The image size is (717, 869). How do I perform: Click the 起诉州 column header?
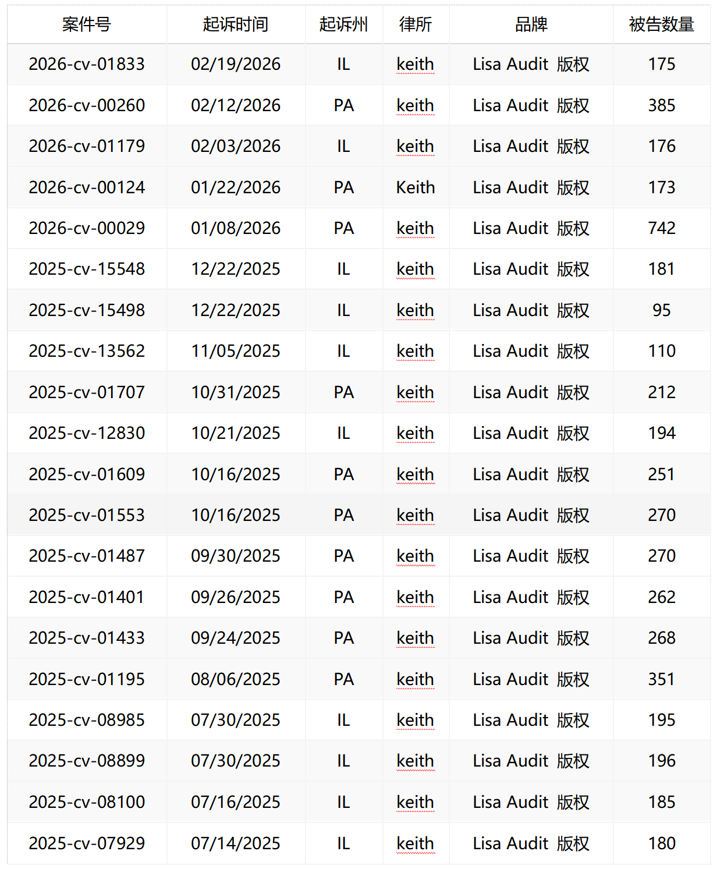point(343,24)
